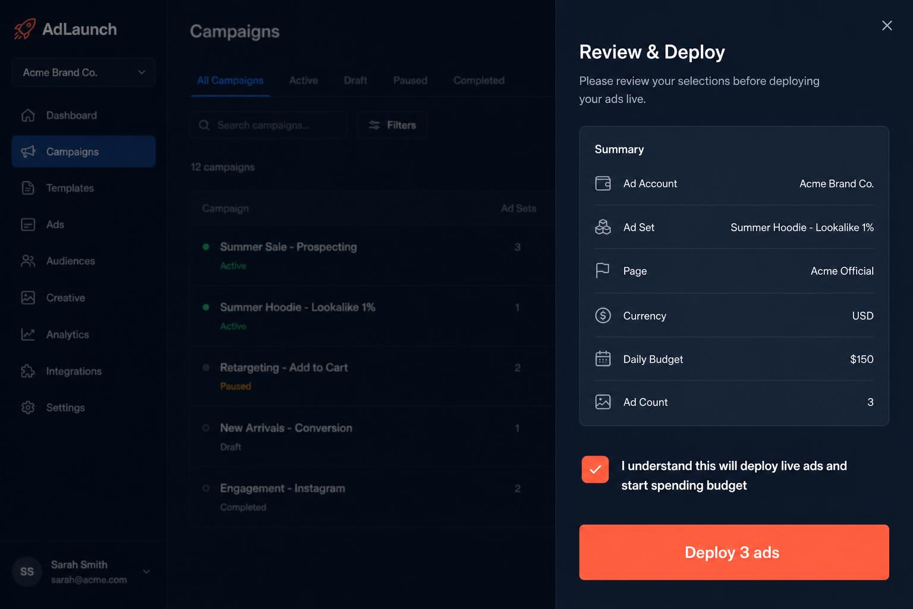Click the Summary heading text
The image size is (913, 609).
619,149
